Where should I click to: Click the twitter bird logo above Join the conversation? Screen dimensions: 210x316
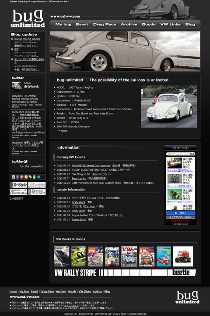tap(20, 162)
